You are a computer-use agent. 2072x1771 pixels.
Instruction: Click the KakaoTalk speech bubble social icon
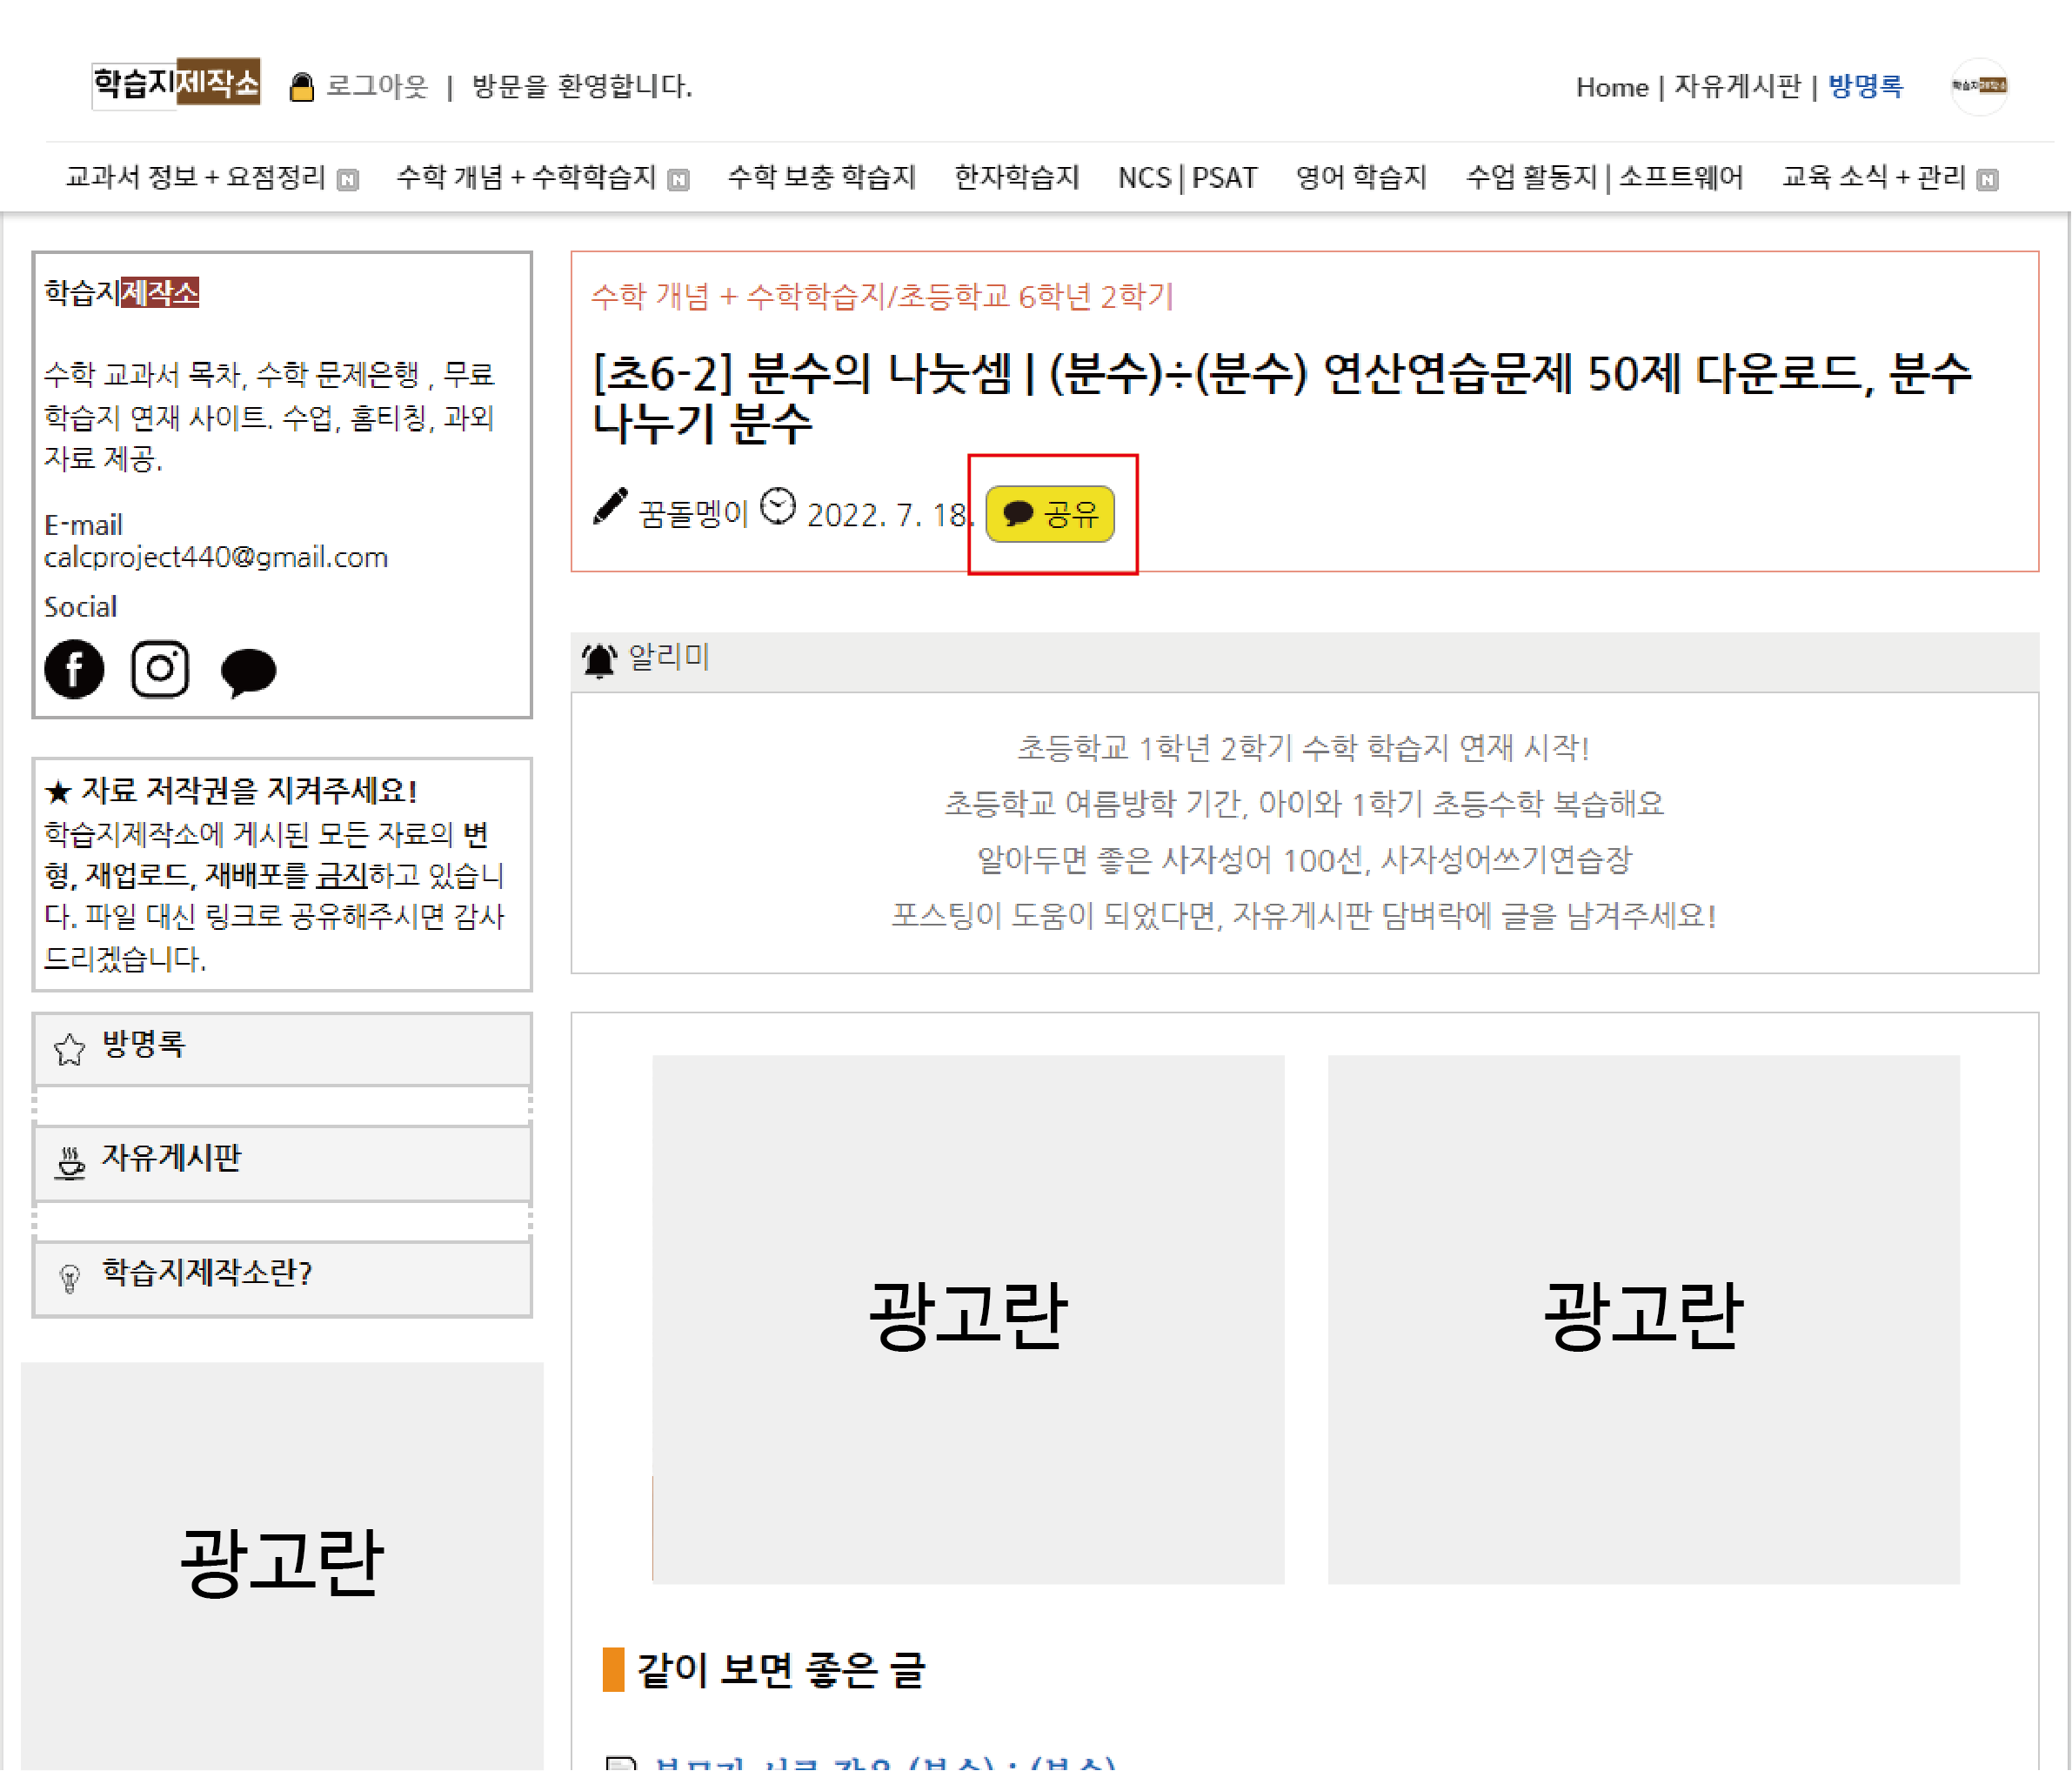point(248,671)
